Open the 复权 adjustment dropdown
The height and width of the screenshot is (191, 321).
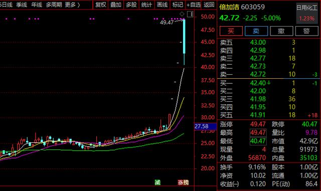click(x=101, y=5)
